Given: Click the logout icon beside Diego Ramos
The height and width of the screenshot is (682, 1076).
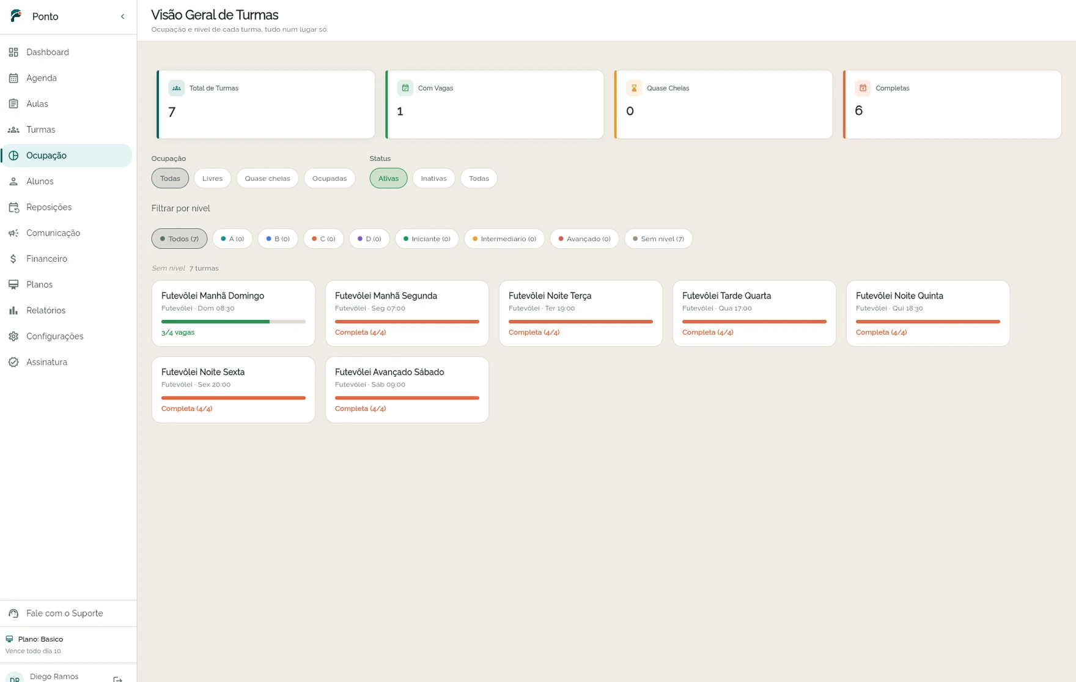Looking at the screenshot, I should [118, 678].
